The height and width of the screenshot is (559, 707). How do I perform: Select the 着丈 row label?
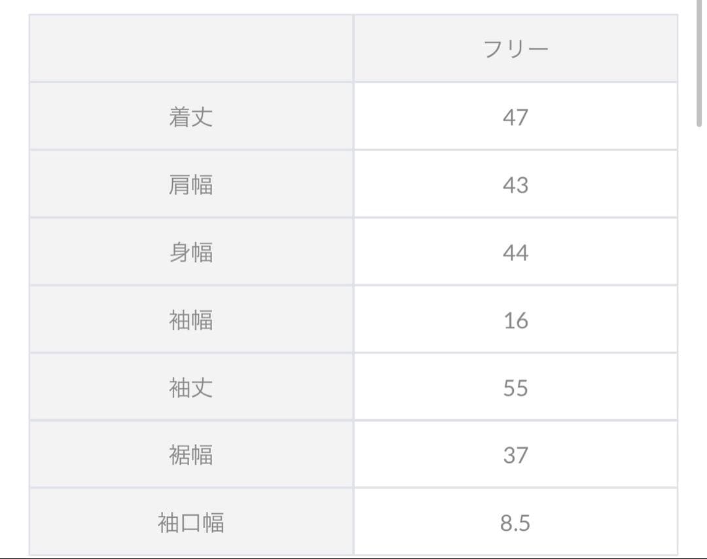190,118
